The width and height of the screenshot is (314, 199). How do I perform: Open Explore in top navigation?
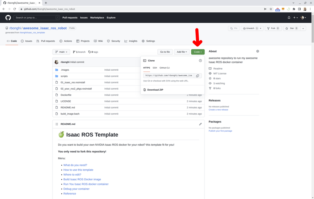click(111, 17)
